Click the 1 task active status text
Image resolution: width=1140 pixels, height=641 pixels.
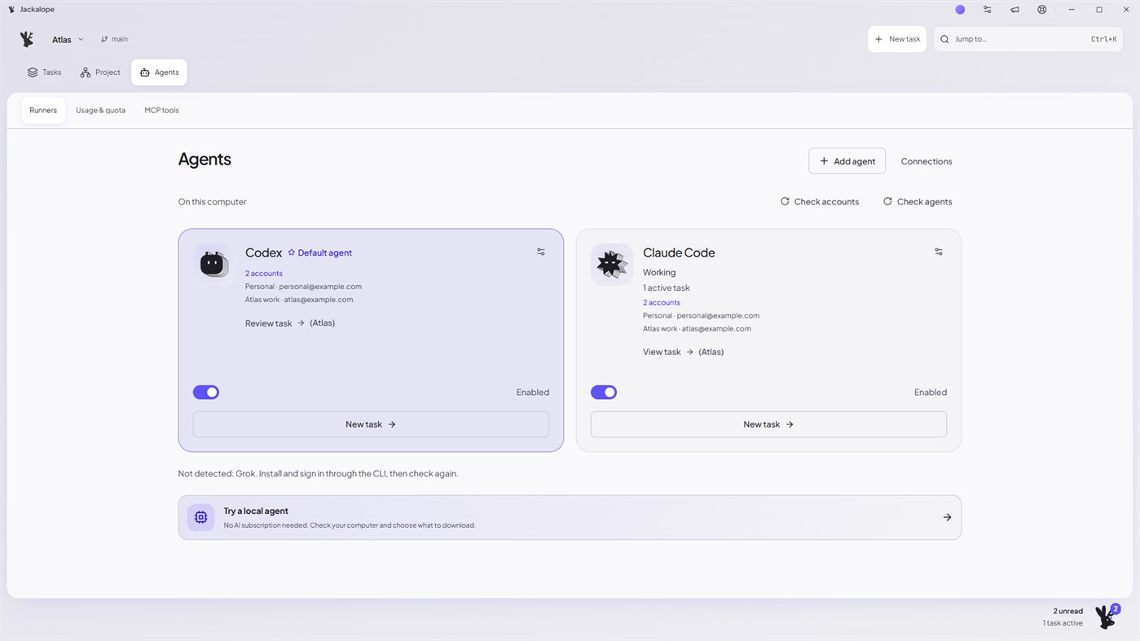click(1063, 623)
